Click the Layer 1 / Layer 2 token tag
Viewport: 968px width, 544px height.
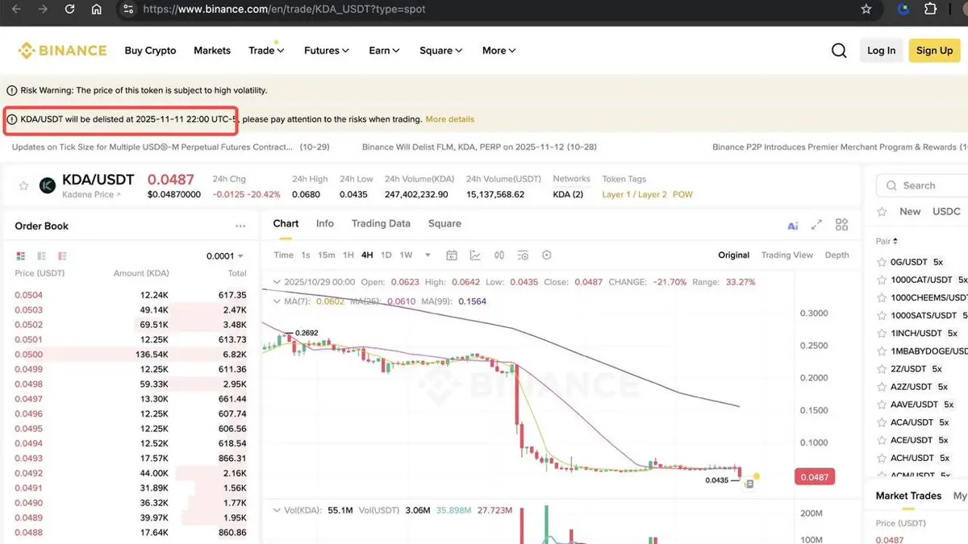[x=634, y=194]
